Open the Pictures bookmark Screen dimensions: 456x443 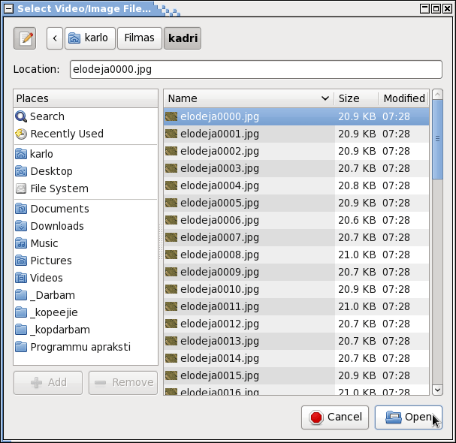pos(86,261)
